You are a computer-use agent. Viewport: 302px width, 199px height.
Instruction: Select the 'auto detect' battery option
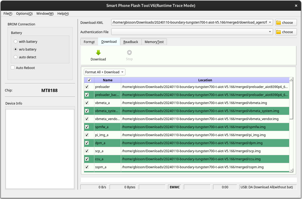click(16, 57)
